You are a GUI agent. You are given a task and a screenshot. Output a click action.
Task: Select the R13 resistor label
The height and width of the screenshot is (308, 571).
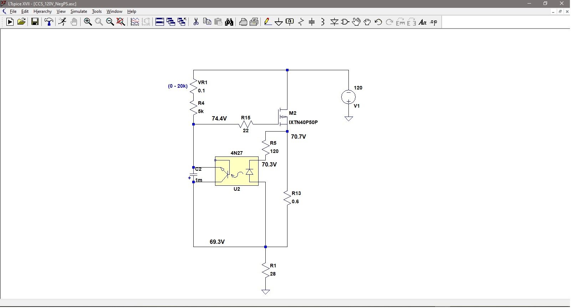tap(296, 193)
